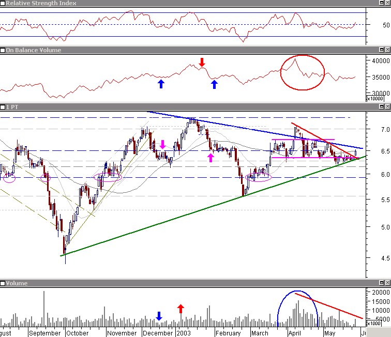Viewport: 391px width, 337px height.
Task: Close the 1 PT price panel
Action: (387, 106)
